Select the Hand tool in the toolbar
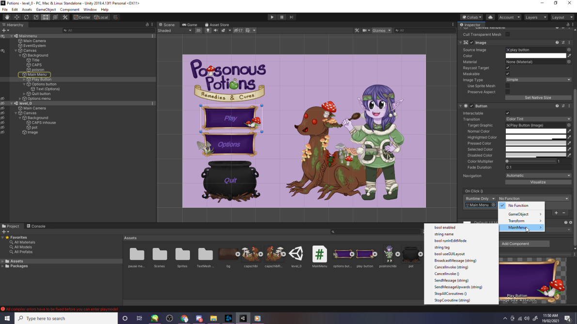This screenshot has width=577, height=324. [7, 17]
